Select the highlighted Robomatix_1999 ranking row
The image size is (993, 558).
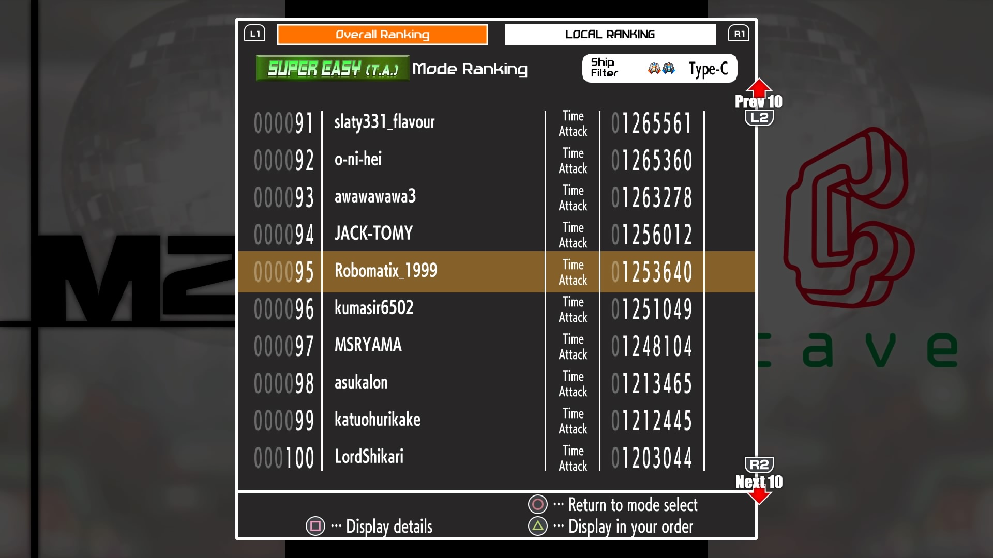tap(385, 271)
